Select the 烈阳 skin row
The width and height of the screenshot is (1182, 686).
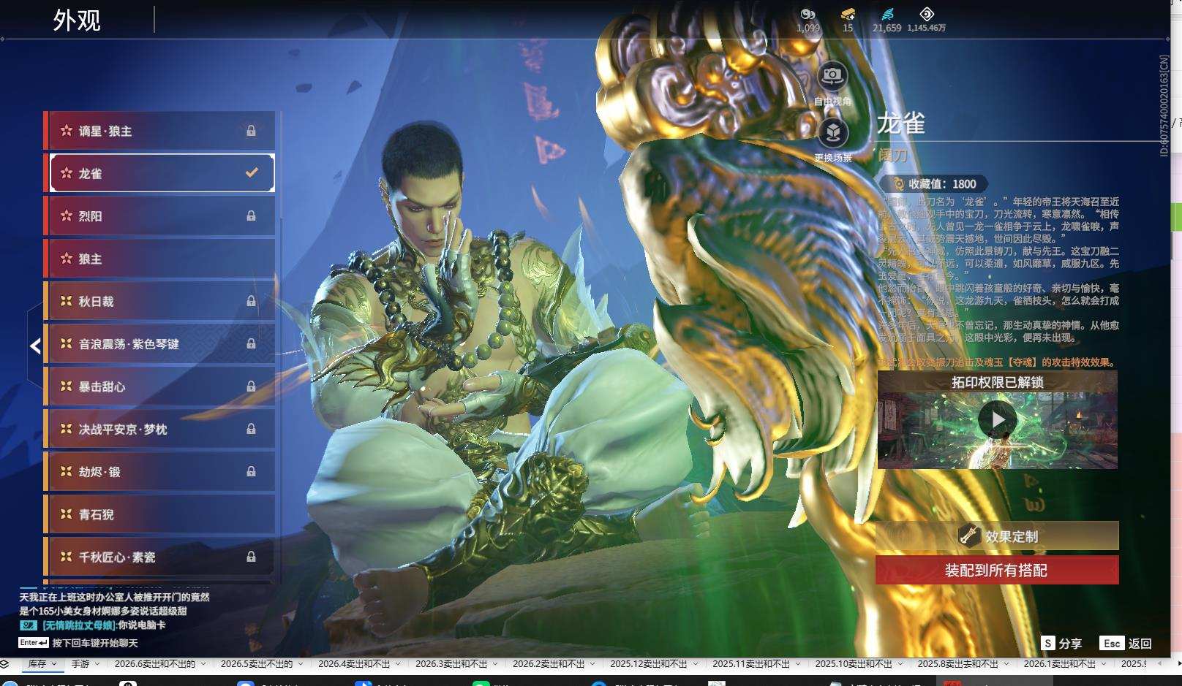(x=160, y=216)
